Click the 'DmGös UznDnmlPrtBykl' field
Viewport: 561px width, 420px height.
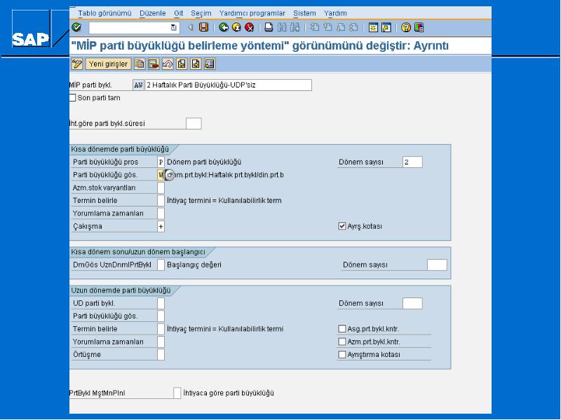(x=161, y=265)
